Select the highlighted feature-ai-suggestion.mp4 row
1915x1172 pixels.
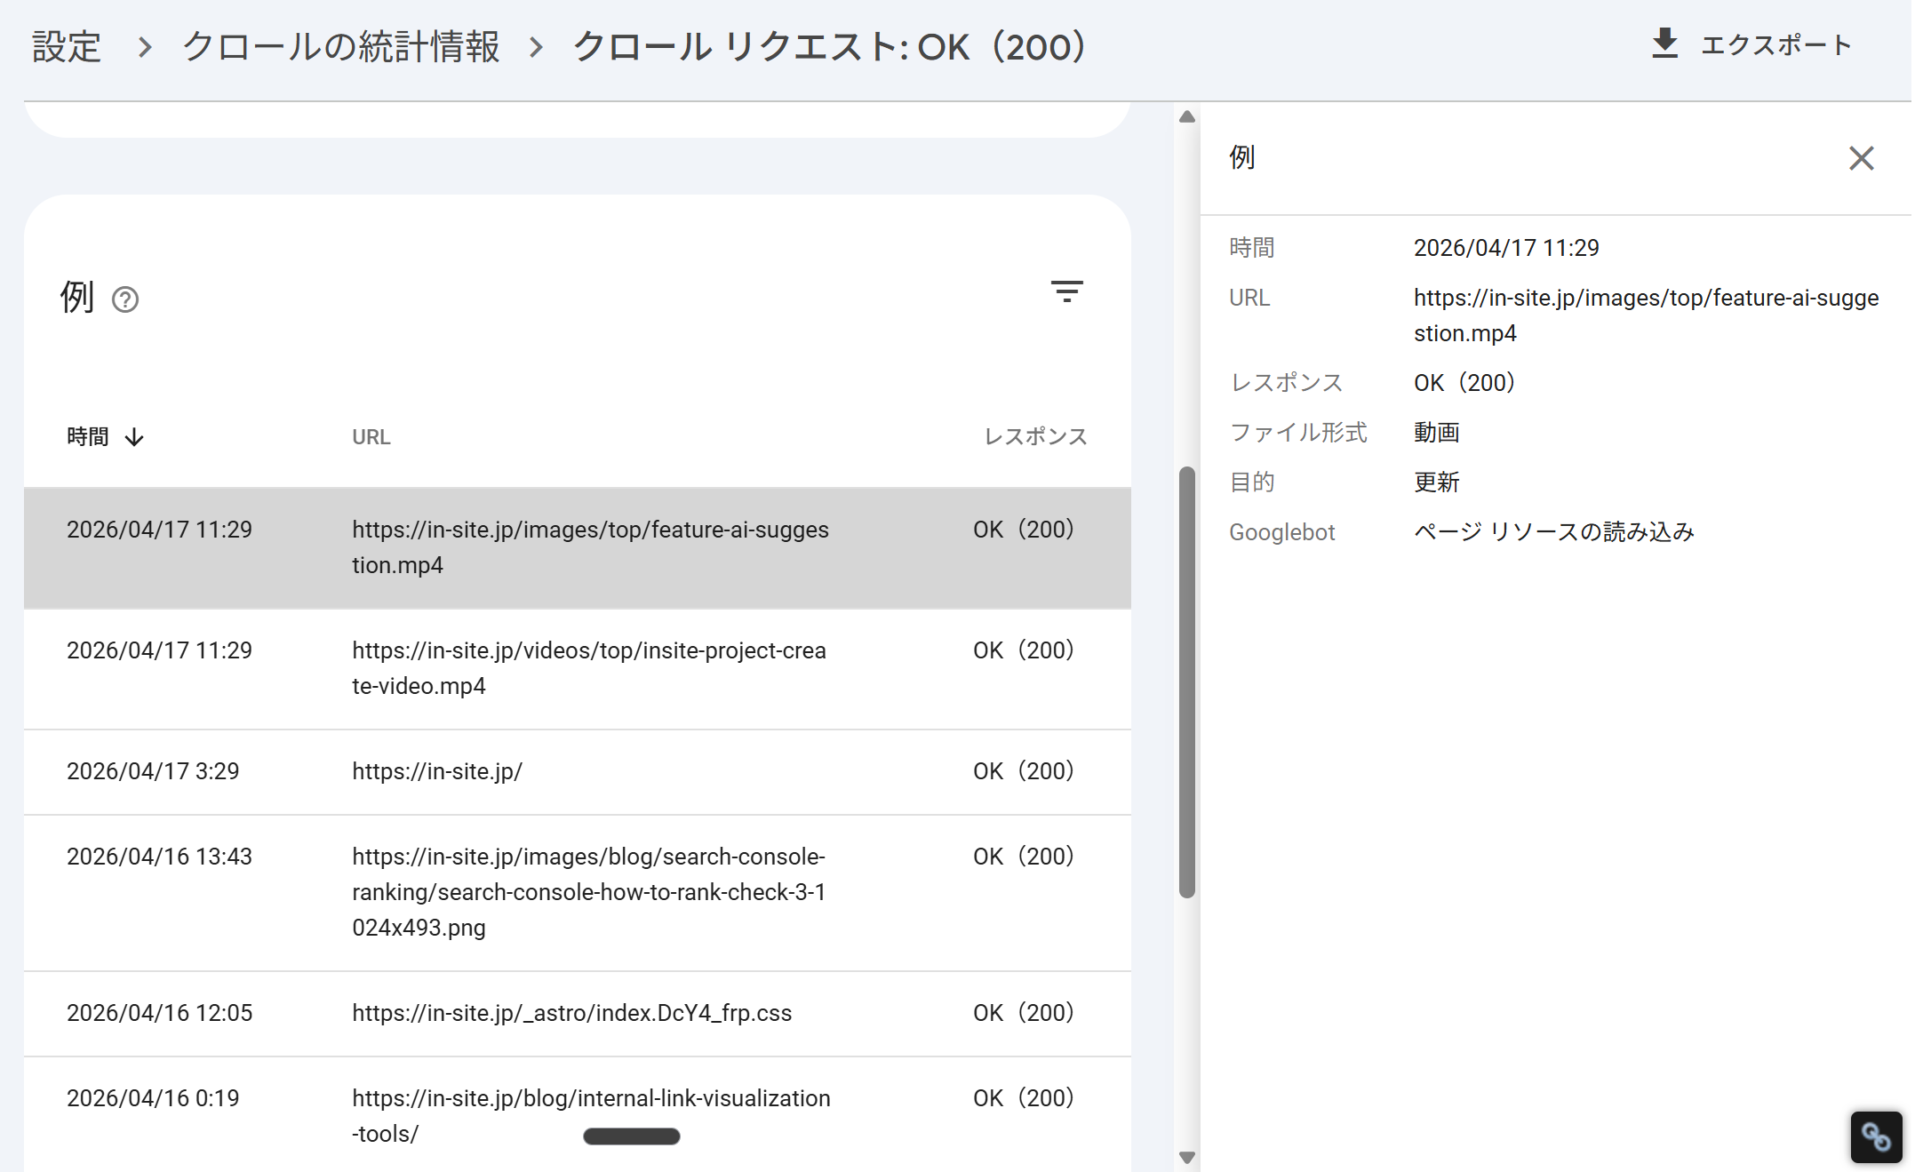(578, 546)
